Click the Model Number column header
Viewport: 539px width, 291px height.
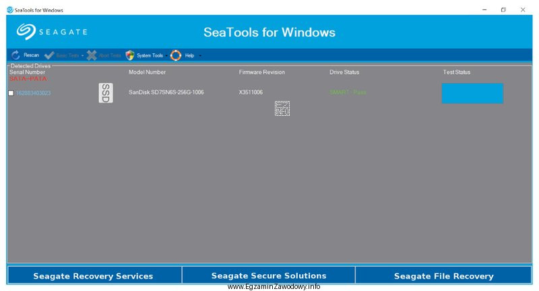pos(147,72)
